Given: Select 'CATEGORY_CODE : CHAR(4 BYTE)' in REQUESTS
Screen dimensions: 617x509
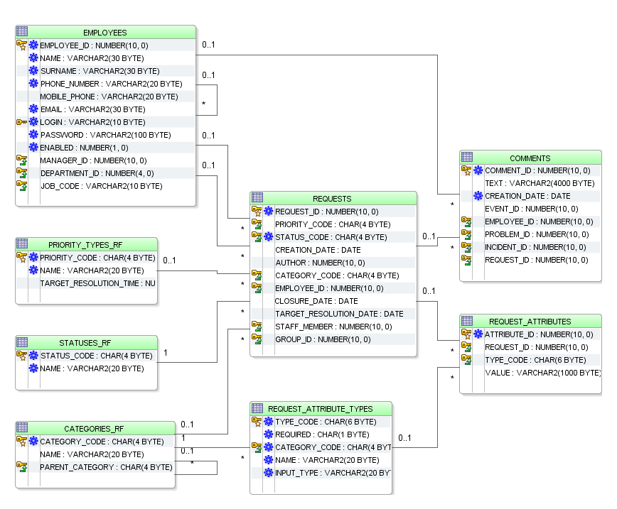Looking at the screenshot, I should click(x=337, y=275).
